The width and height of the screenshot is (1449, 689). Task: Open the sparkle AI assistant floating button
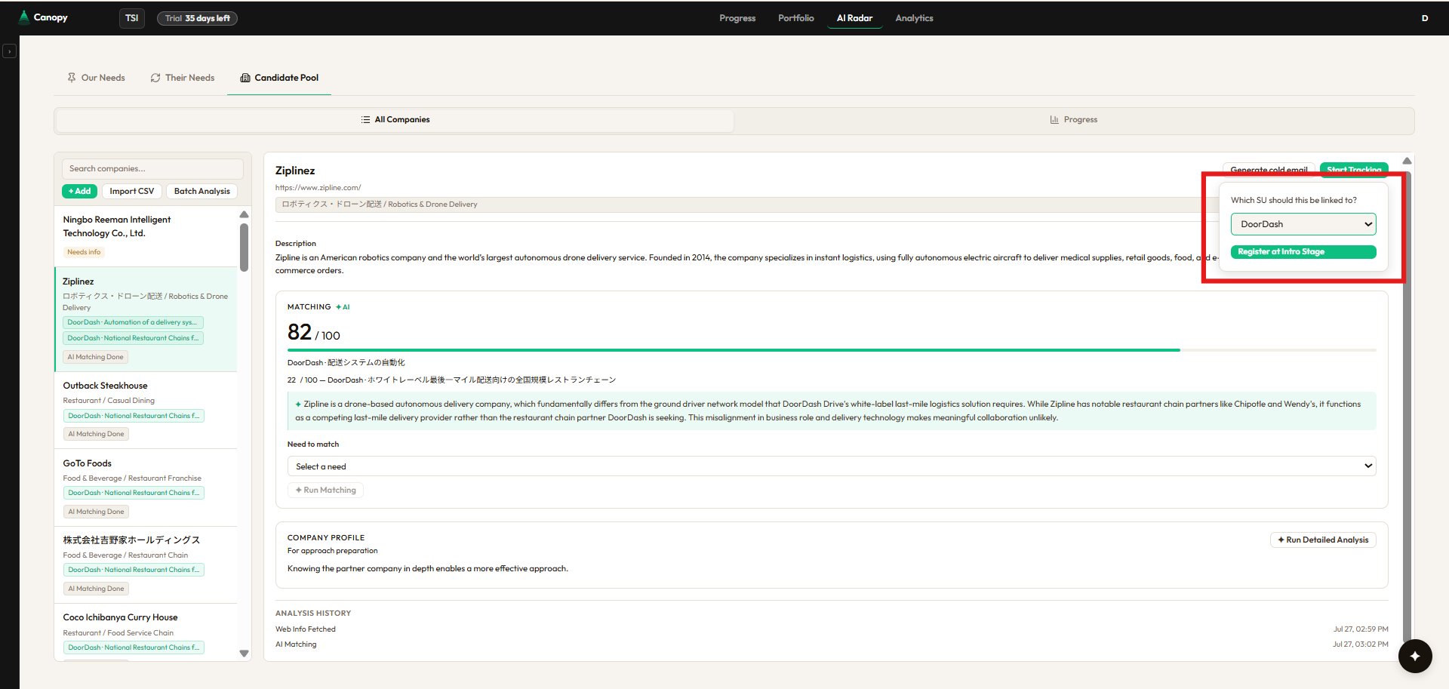(1414, 656)
